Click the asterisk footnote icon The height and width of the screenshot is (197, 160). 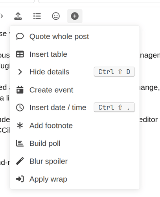[20, 125]
